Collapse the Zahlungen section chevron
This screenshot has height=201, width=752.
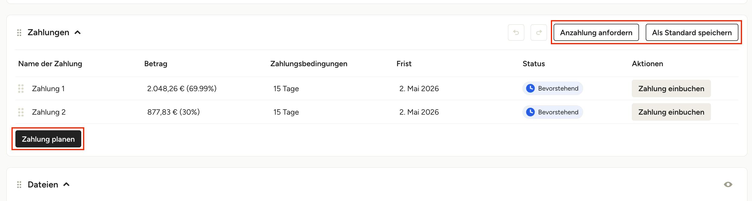78,32
